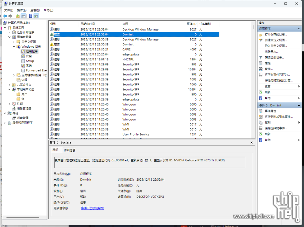Click 创建自定义视图 in the actions pane
This screenshot has width=304, height=227.
click(275, 40)
